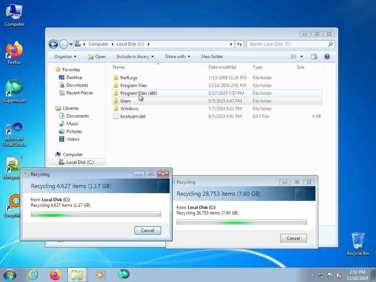The width and height of the screenshot is (376, 282).
Task: Sort by the Date modified column header
Action: pyautogui.click(x=228, y=67)
